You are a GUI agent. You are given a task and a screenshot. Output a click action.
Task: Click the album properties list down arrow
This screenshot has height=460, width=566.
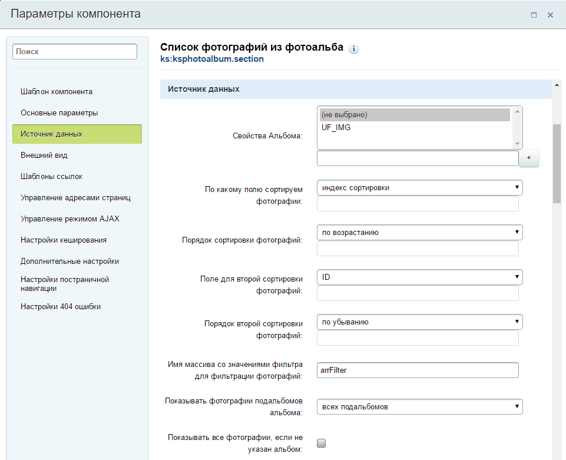(x=517, y=143)
